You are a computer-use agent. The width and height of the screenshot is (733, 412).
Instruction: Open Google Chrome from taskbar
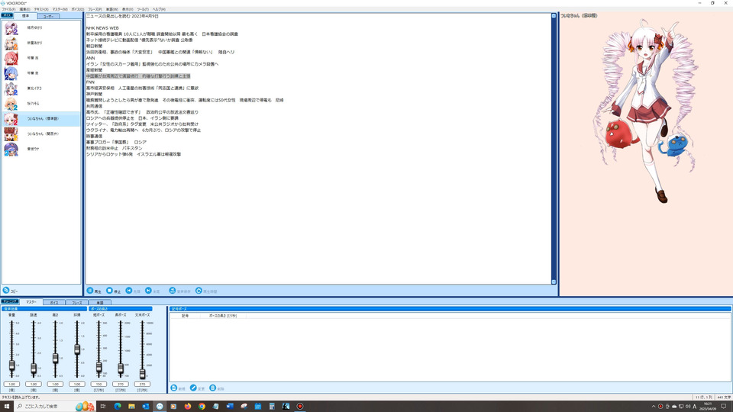click(202, 407)
